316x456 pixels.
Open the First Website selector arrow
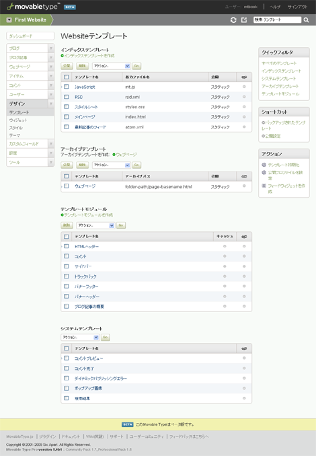point(9,20)
